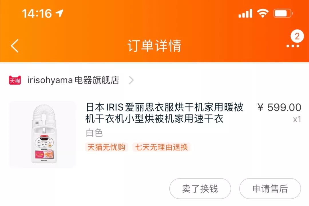The height and width of the screenshot is (206, 309).
Task: Click the 申请售后 button
Action: point(270,189)
